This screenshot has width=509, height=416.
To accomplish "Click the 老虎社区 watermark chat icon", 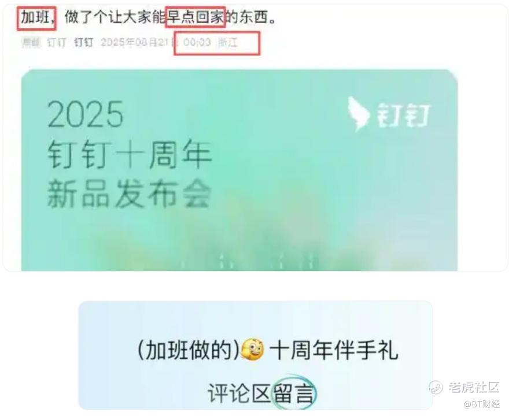I will click(x=436, y=387).
